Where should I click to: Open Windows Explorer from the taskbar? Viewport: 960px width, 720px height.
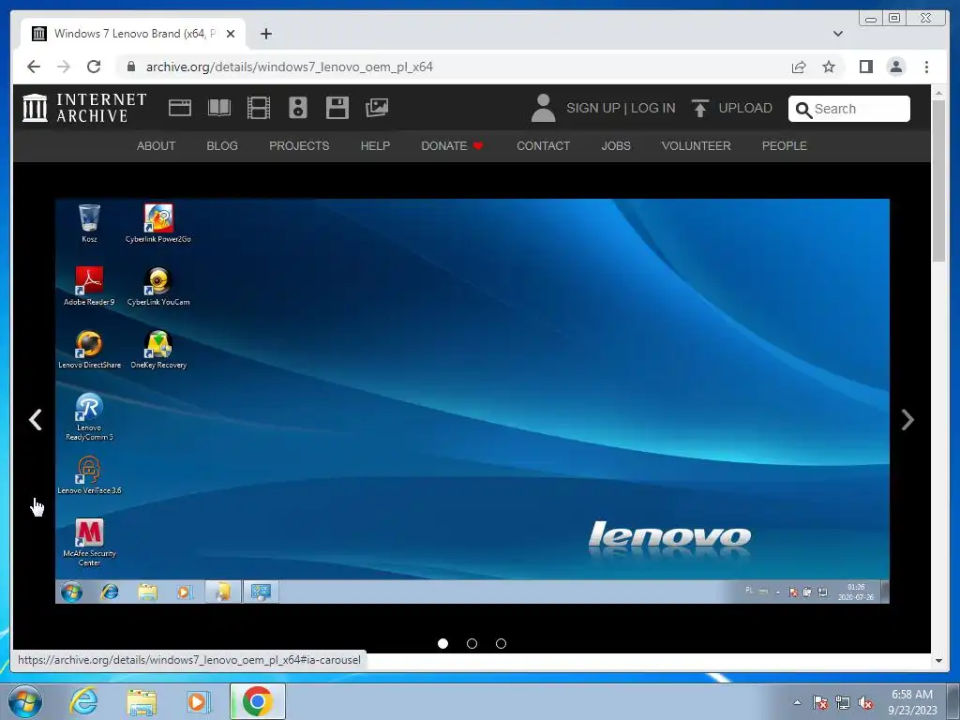point(142,702)
